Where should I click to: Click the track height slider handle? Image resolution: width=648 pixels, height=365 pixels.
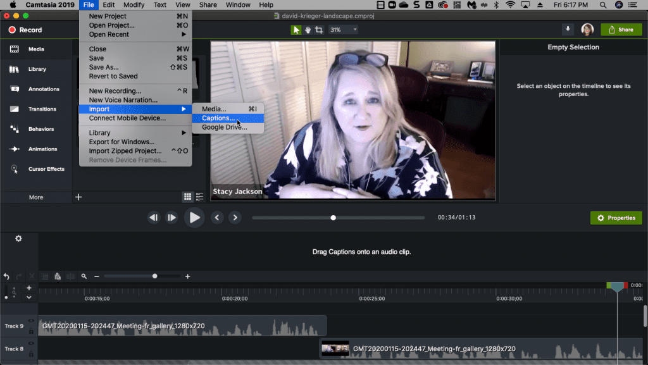tap(6, 297)
